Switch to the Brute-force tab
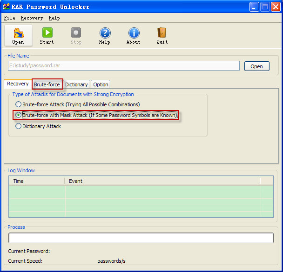 coord(47,84)
